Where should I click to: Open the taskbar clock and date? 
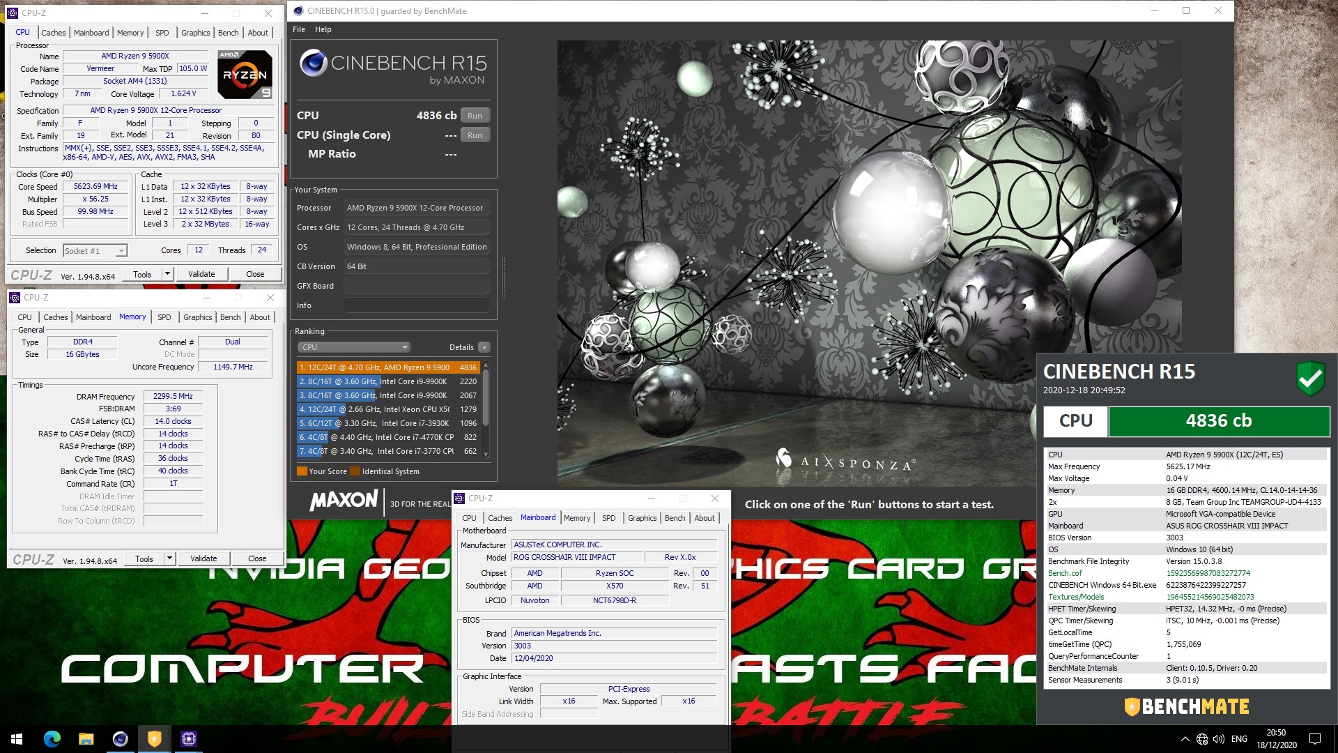[1276, 739]
